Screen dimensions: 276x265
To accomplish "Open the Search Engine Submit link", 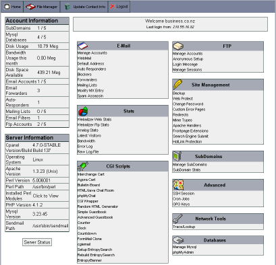I will pos(190,137).
